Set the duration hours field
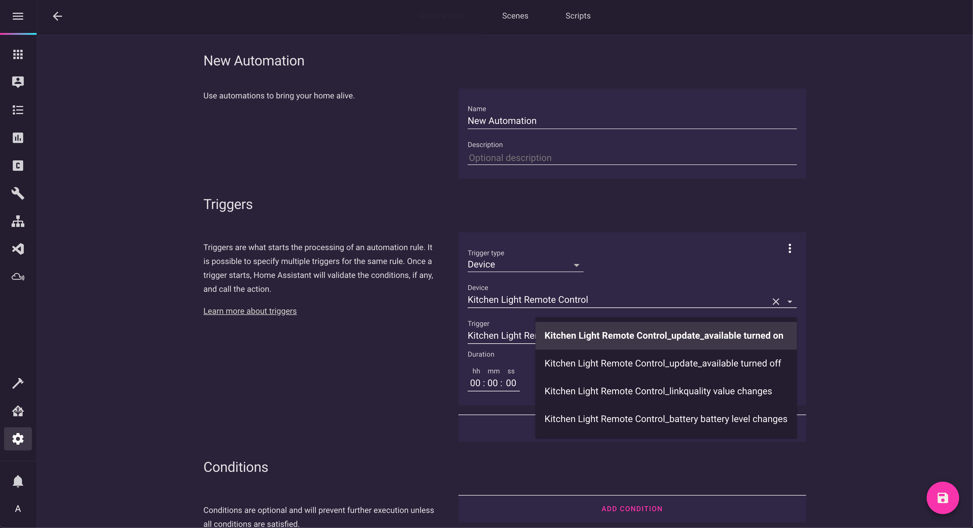 (475, 383)
